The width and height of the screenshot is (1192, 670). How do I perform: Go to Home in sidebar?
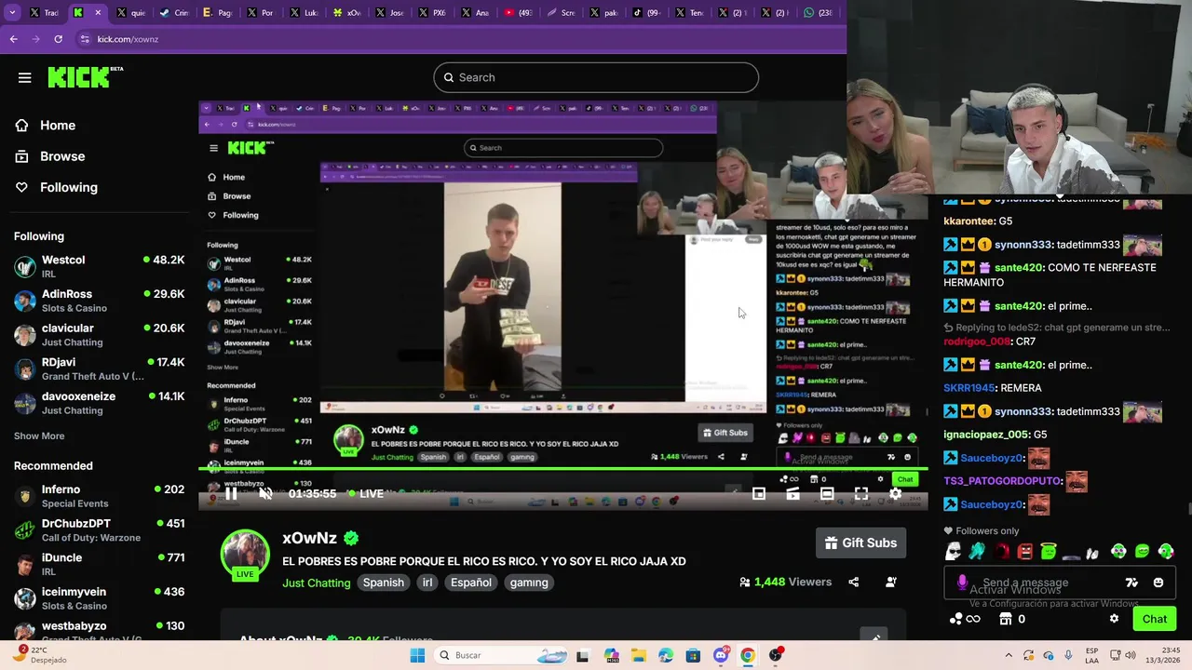coord(58,125)
